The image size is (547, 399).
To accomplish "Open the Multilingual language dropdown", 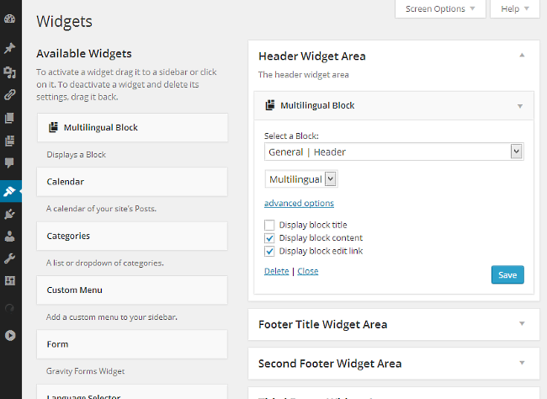I will (301, 179).
